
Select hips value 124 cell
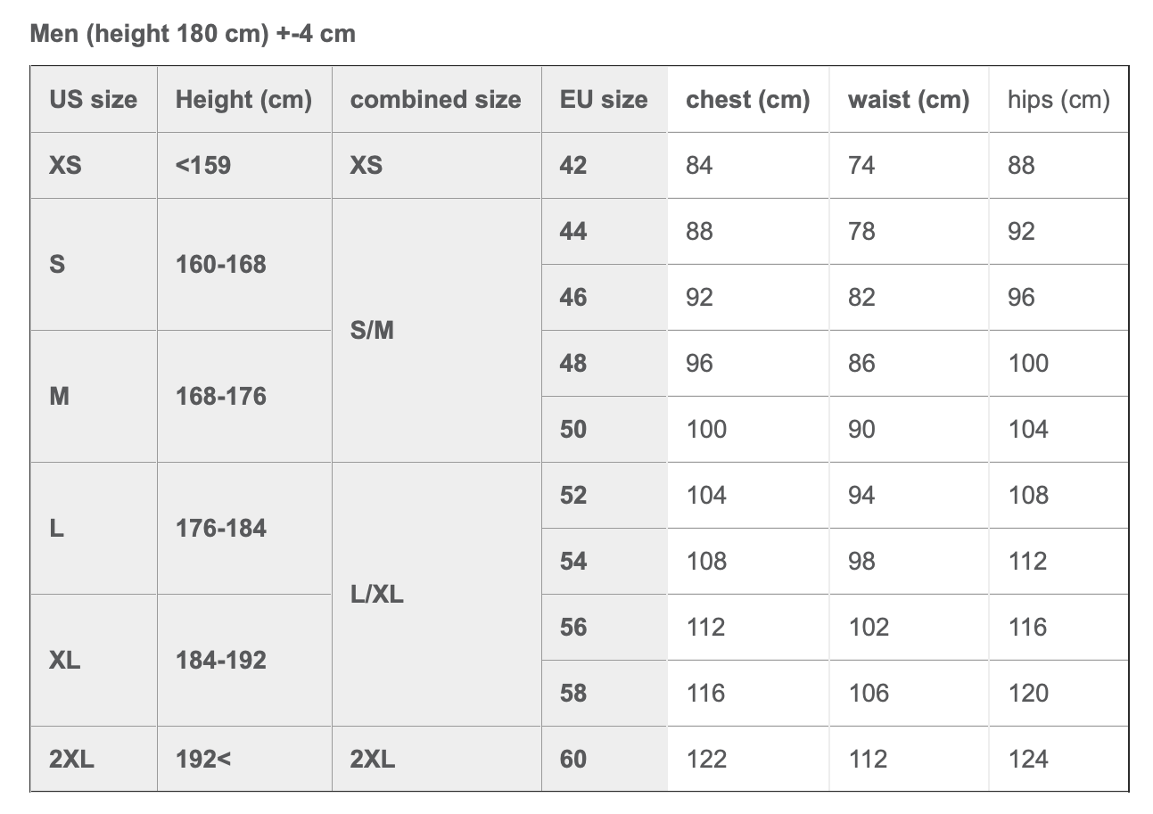[x=1058, y=760]
